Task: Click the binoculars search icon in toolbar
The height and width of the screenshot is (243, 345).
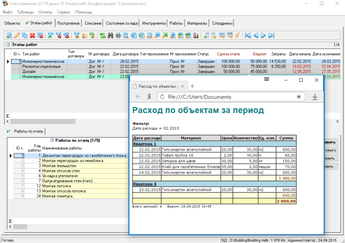Action: (110, 35)
